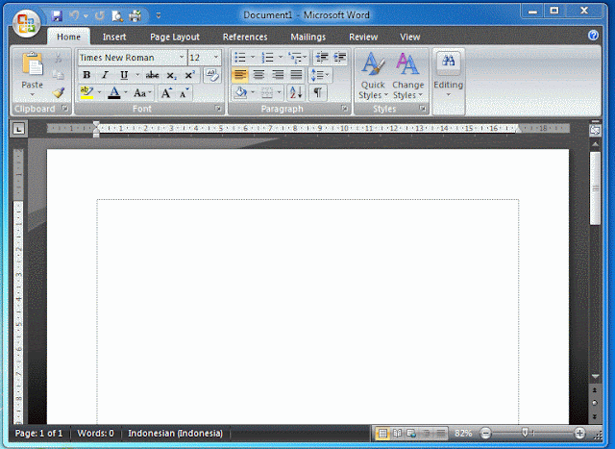Clear formatting with eraser icon
This screenshot has height=449, width=615.
point(212,75)
